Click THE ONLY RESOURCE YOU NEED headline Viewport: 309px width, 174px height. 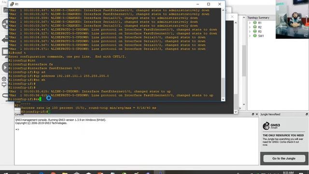(x=283, y=135)
